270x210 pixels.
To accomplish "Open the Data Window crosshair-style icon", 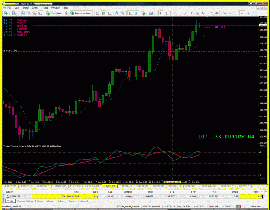I will (29, 13).
